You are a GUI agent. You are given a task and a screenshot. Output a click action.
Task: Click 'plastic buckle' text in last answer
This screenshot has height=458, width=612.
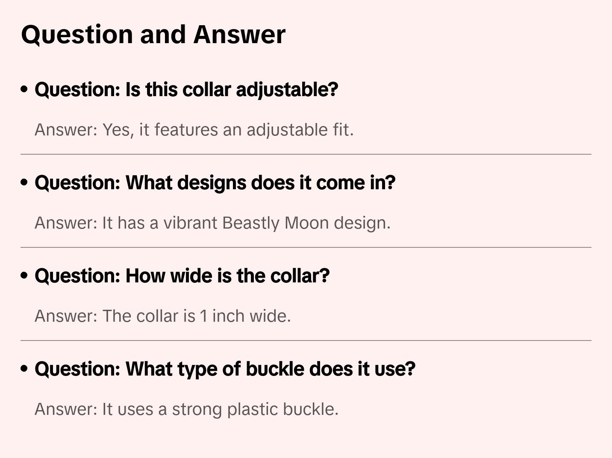282,409
